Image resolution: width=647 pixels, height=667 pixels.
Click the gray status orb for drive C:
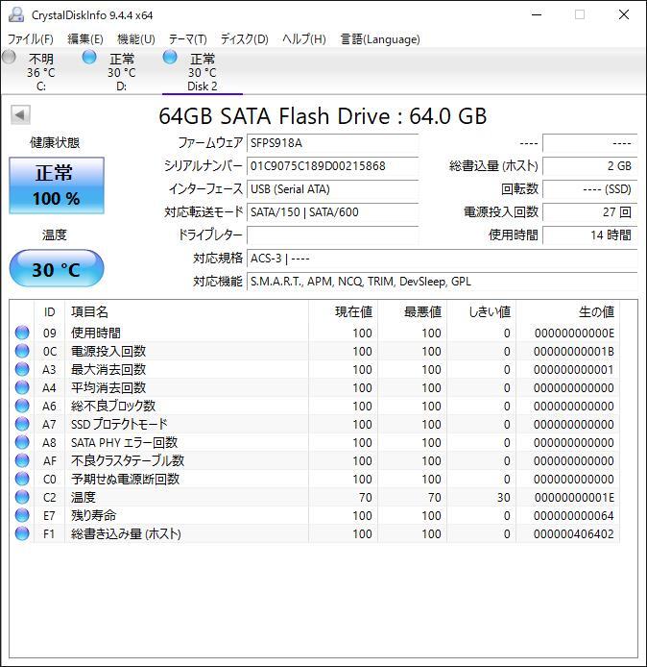[x=10, y=58]
